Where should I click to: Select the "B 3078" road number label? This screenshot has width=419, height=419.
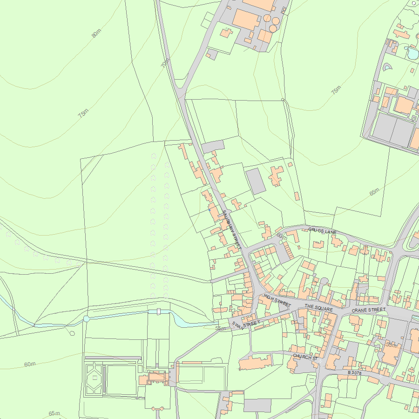[355, 372]
